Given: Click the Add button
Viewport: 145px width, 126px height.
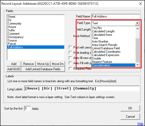Looking at the screenshot, I should (x=14, y=64).
